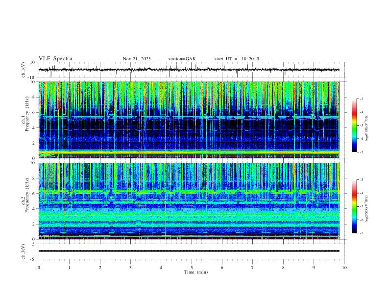Screen dimensions: 388x300
Task: Click the ch.1 PSD color scale bar
Action: [x=354, y=125]
